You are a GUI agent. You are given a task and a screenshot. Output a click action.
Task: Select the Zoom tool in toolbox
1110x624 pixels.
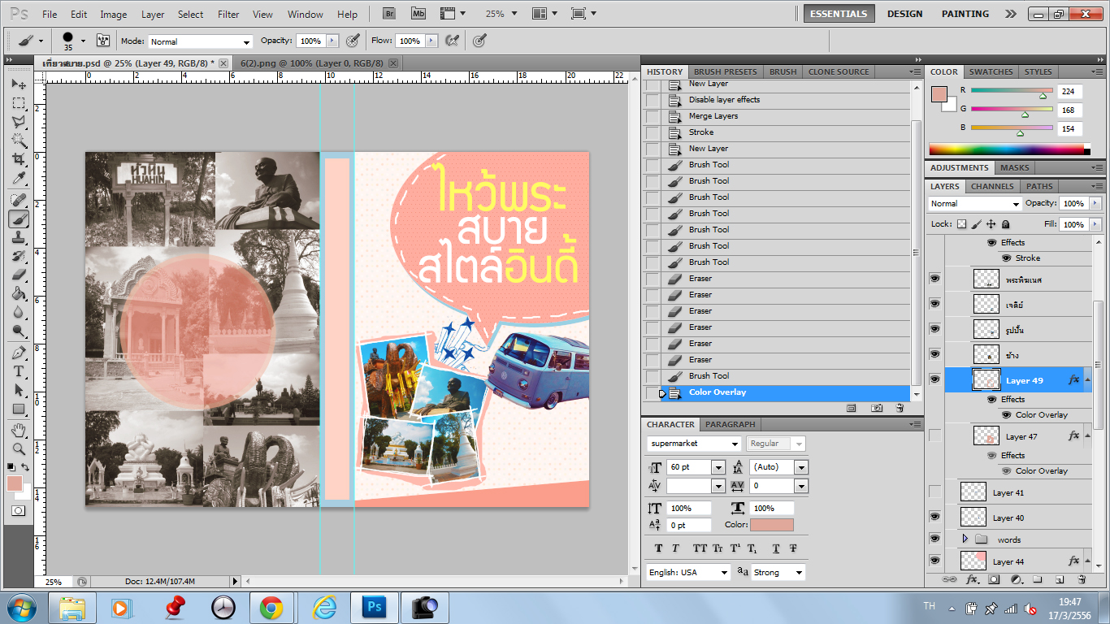(19, 448)
